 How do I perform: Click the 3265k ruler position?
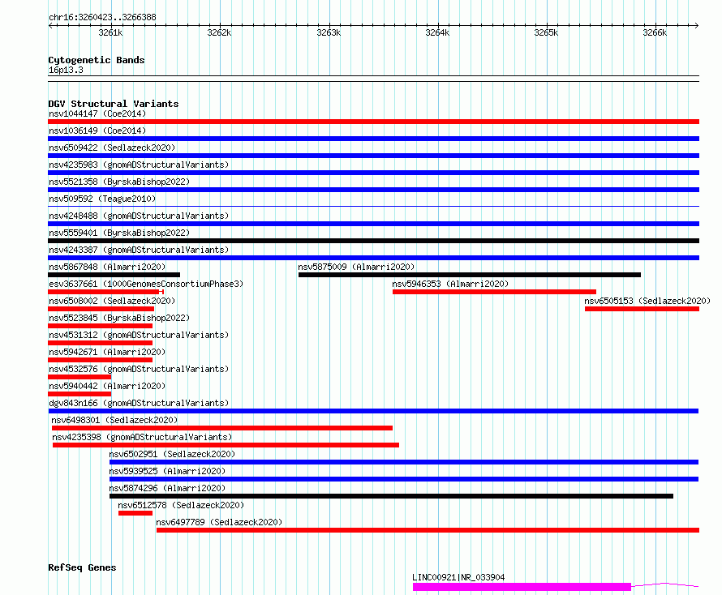point(546,32)
